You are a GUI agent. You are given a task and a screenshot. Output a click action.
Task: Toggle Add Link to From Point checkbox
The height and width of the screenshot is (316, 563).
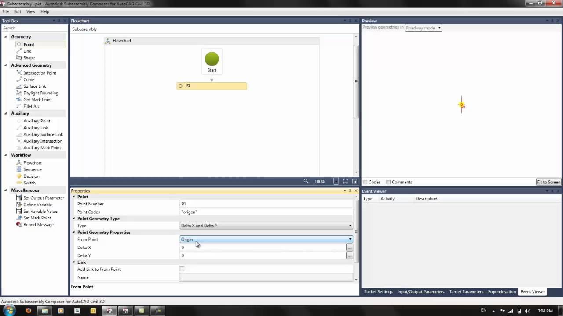[x=182, y=269]
